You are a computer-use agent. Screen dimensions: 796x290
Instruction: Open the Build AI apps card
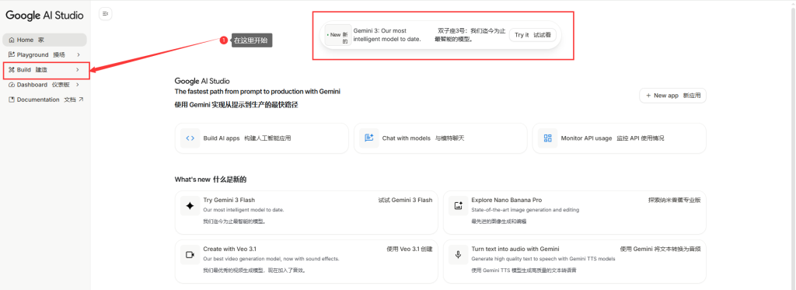(x=261, y=138)
